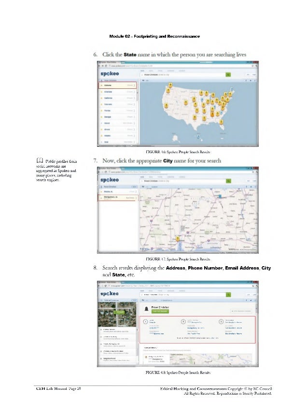
Task: Focus the name search field in Figure 4.6
Action: coord(183,75)
